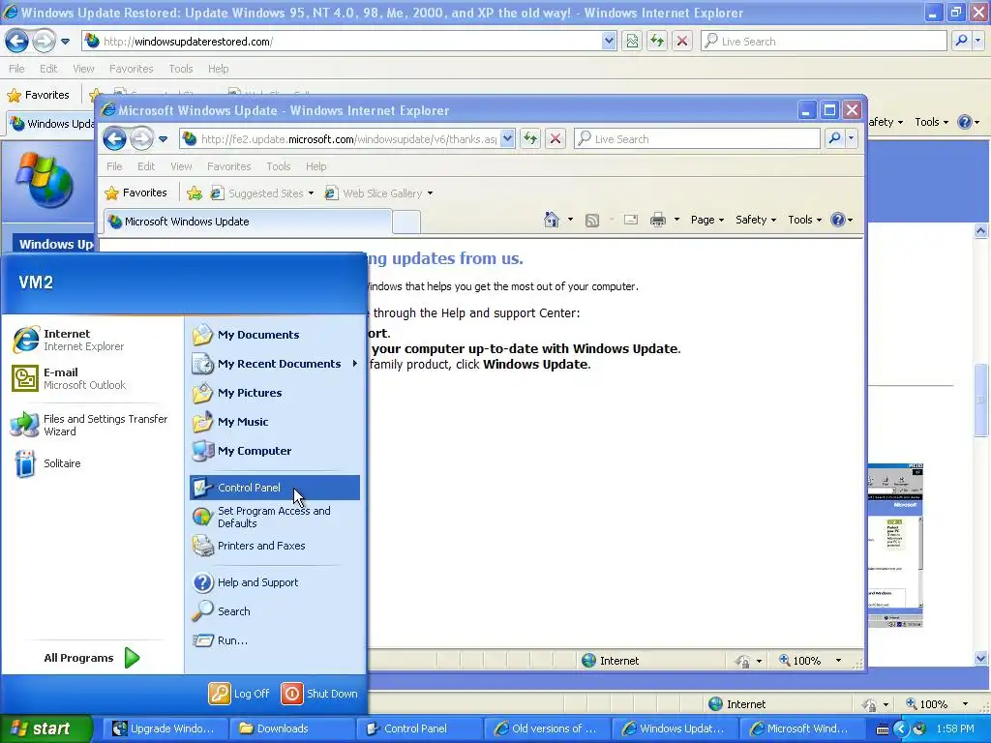Click Add to Favorites Bar star icon

[195, 193]
